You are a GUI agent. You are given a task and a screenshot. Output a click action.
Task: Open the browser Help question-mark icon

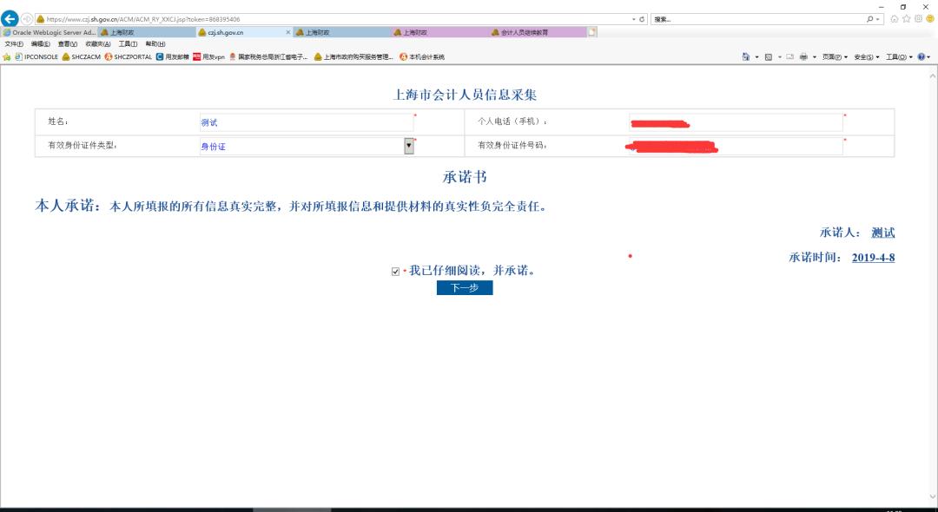(x=921, y=56)
